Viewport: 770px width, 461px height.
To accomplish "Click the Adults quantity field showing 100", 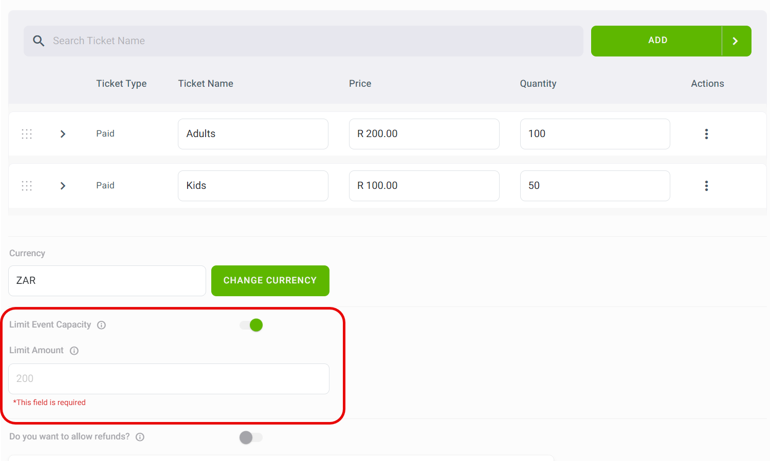I will pyautogui.click(x=595, y=134).
